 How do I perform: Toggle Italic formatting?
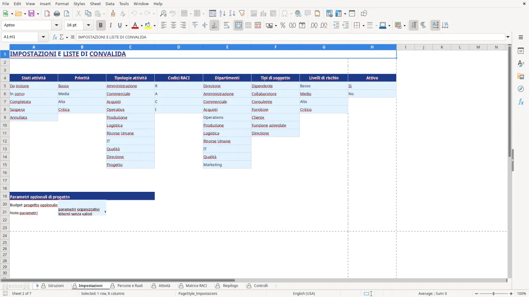[110, 26]
